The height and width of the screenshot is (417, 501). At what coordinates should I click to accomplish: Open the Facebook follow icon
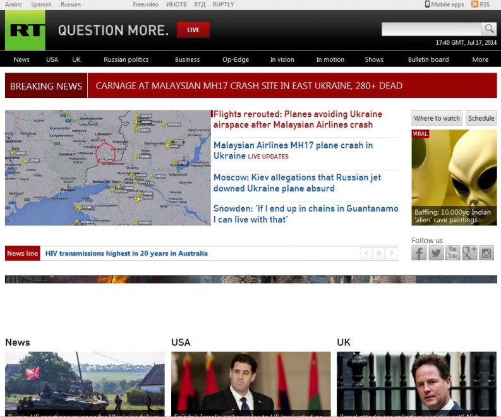[x=419, y=253]
